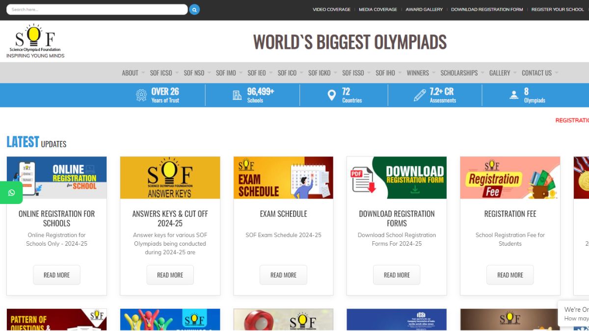Click the Download Registration Forms card title
Screen dimensions: 589x331
(x=397, y=218)
